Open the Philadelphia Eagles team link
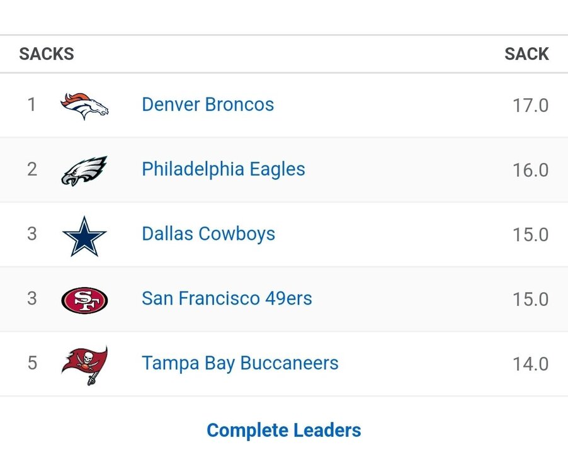The height and width of the screenshot is (472, 568). click(224, 169)
